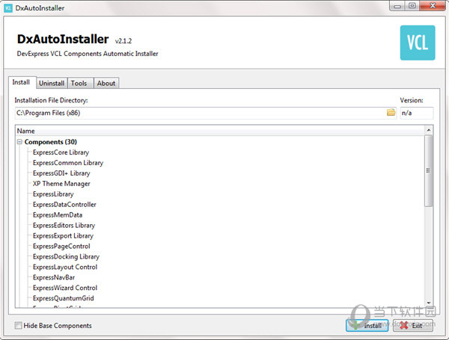
Task: Close the DxAutoInstaller window
Action: 433,6
